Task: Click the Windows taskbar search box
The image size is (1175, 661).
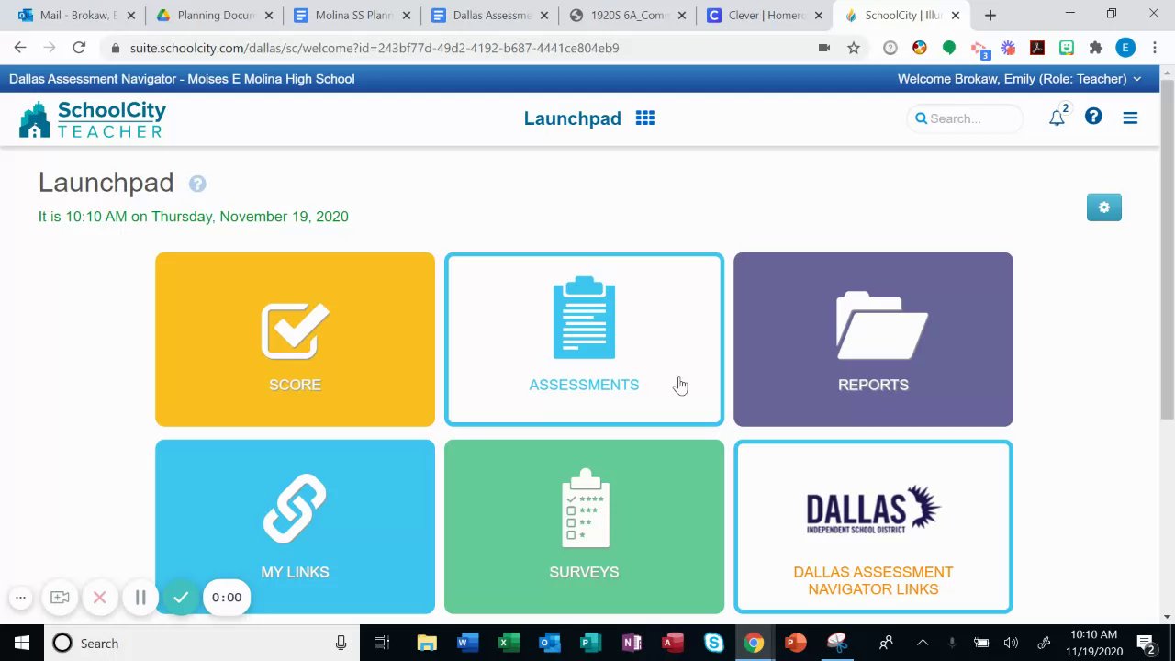Action: point(202,644)
